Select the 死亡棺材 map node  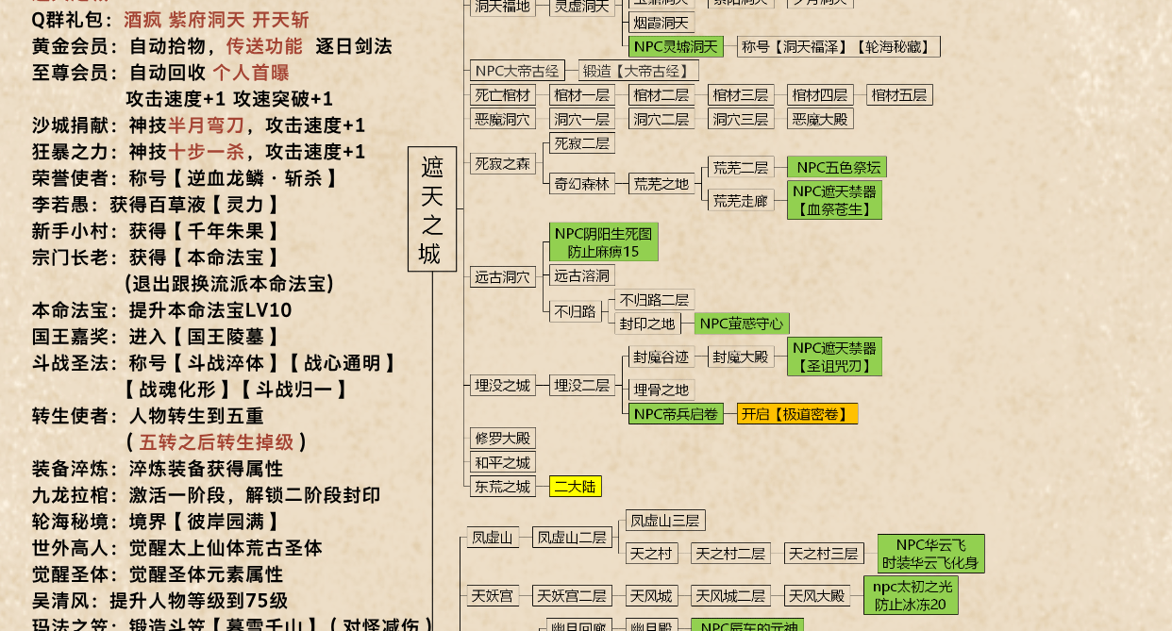pos(502,94)
